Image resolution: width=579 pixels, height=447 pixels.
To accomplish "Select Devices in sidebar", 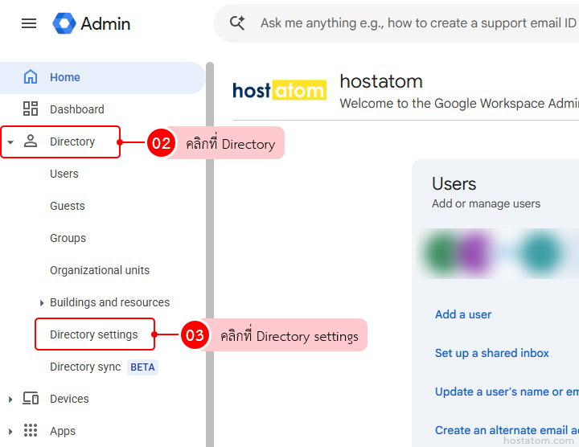I will coord(69,399).
